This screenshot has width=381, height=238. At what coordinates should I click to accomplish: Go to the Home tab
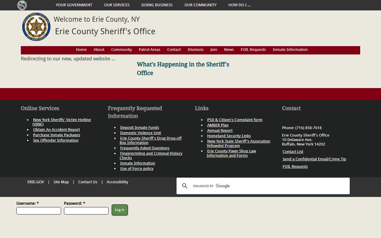pyautogui.click(x=81, y=50)
